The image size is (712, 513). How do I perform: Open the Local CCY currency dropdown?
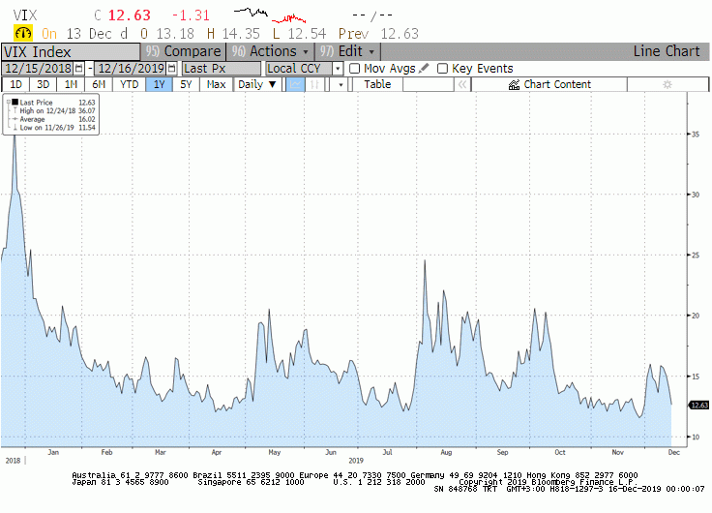(338, 69)
